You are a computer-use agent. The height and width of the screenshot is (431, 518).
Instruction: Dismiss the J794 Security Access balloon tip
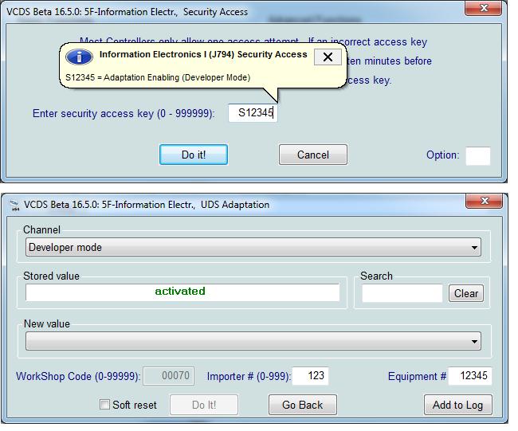[328, 57]
